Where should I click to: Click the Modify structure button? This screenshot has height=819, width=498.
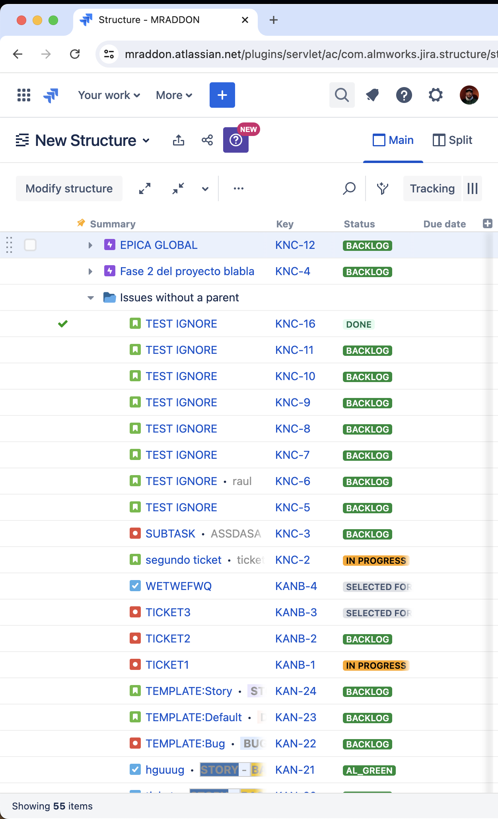(x=69, y=188)
